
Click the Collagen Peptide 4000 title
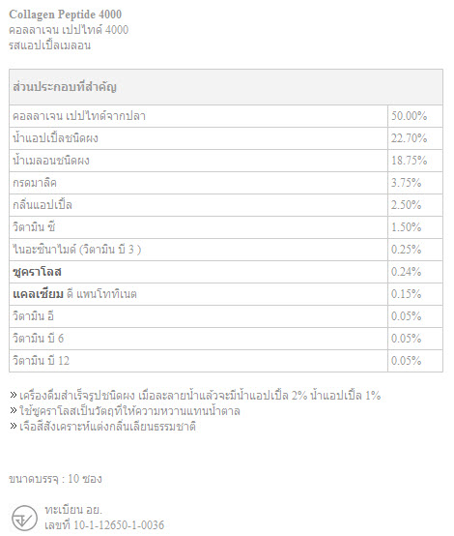[x=65, y=15]
